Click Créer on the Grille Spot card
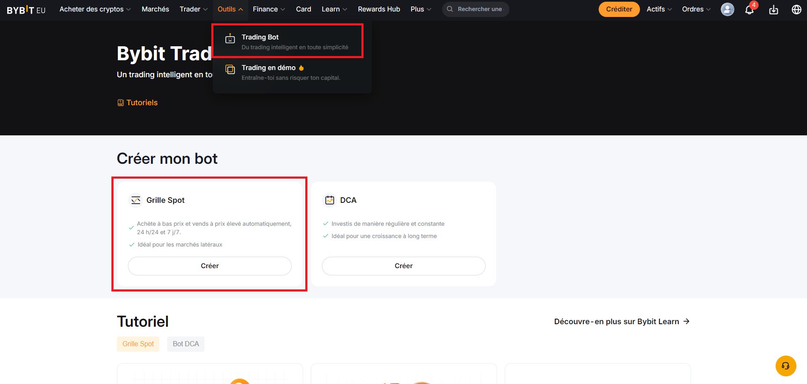Screen dimensions: 807x384 coord(210,266)
